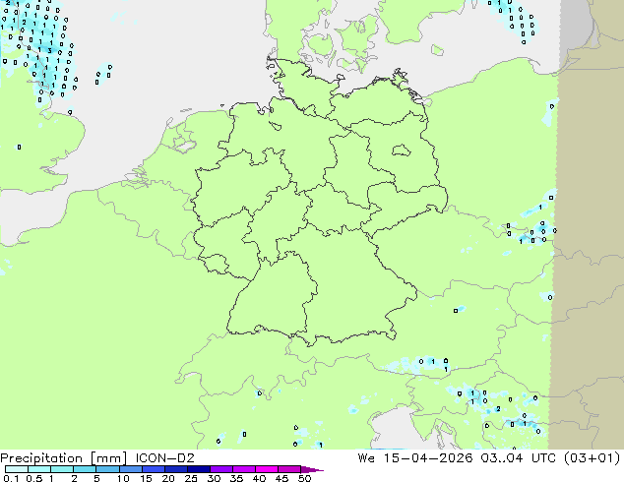The width and height of the screenshot is (624, 482).
Task: Select the dark navy 25–30 mm swatch
Action: [x=199, y=469]
